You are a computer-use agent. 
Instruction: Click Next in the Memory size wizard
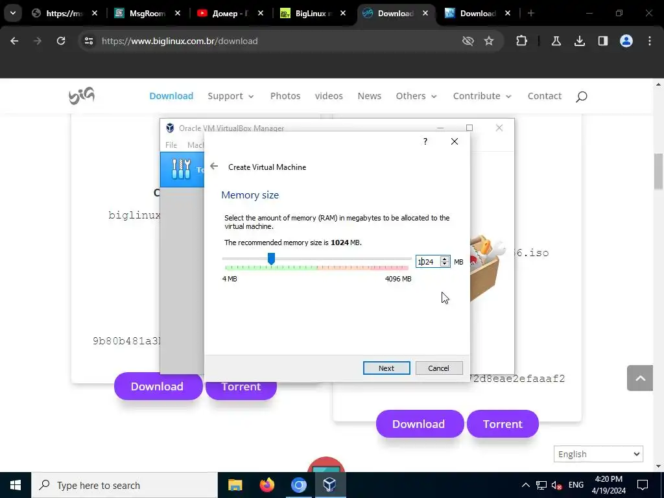click(x=386, y=368)
